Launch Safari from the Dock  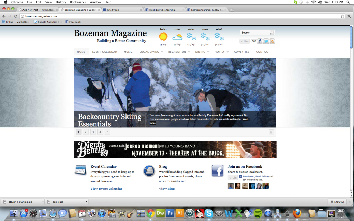click(x=53, y=213)
